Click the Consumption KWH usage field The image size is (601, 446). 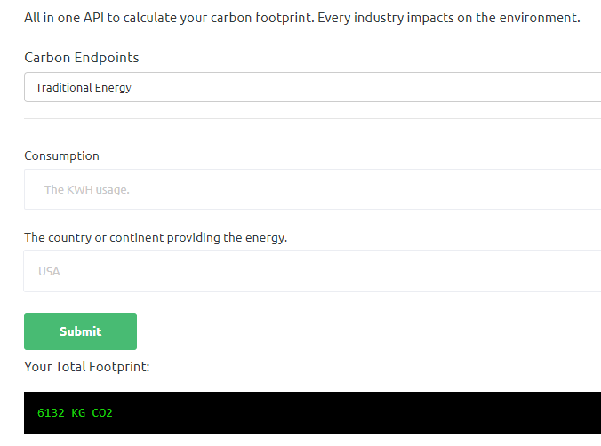point(312,189)
